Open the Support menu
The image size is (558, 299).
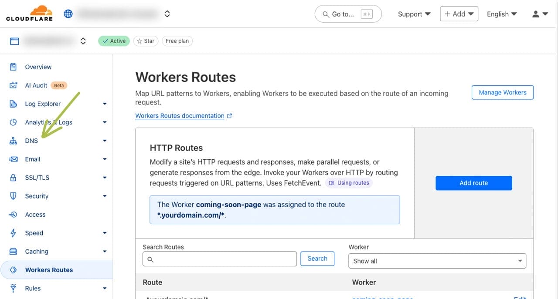[x=414, y=14]
